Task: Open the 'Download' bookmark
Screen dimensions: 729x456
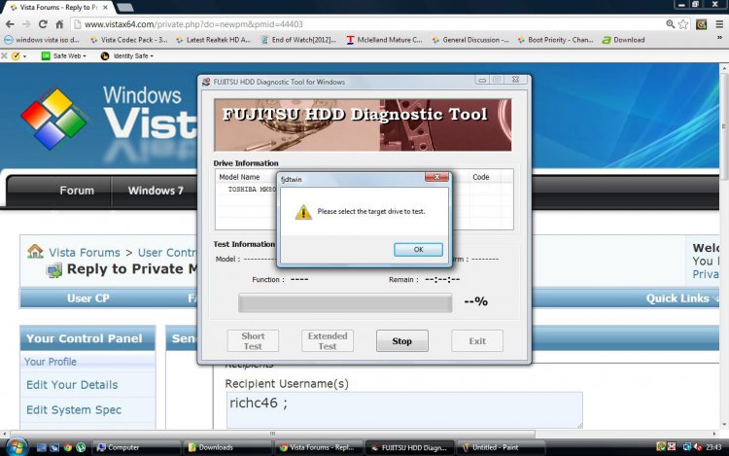Action: pos(623,40)
